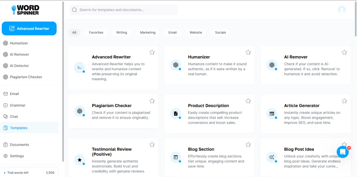Click the Email envelope icon in sidebar
The image size is (357, 177).
pos(5,94)
